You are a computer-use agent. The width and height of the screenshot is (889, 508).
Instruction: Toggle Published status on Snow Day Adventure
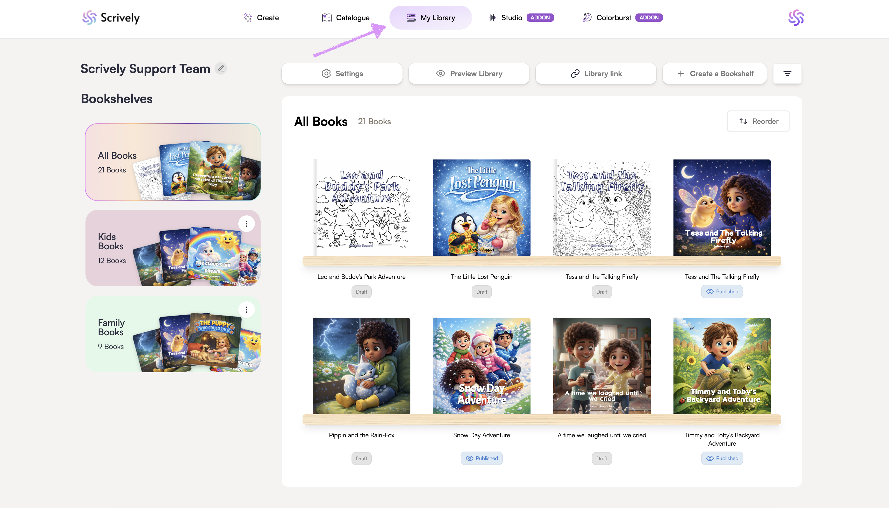pyautogui.click(x=481, y=458)
